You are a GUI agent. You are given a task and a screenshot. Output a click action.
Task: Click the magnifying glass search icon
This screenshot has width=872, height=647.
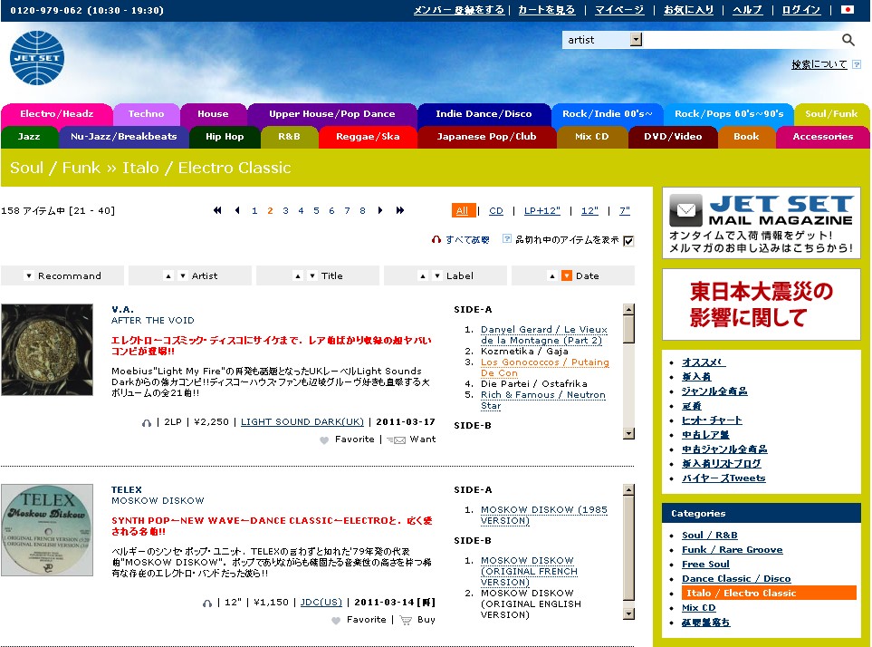click(848, 40)
